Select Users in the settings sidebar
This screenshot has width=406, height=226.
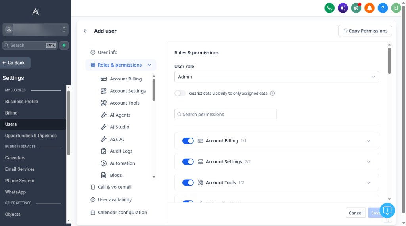click(33, 124)
